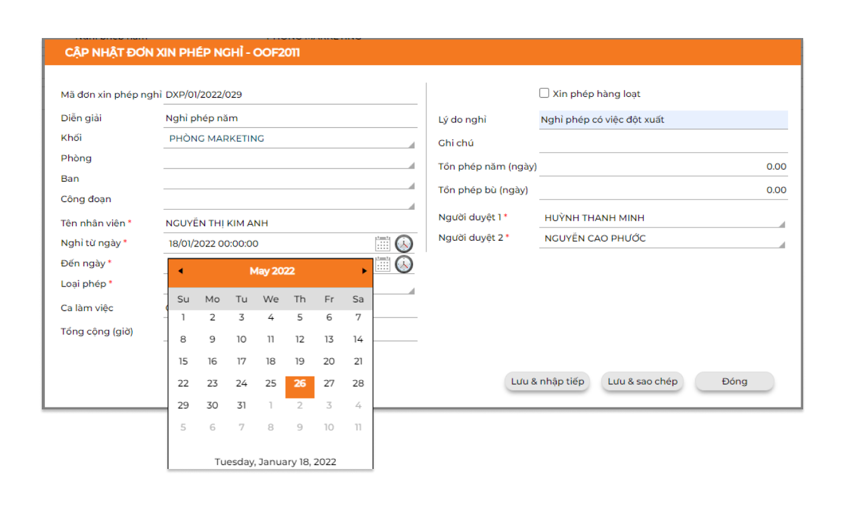
Task: Select highlighted day 26 in calendar
Action: point(300,383)
